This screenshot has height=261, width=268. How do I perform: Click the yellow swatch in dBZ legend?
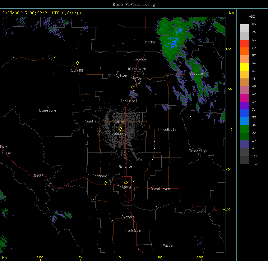[244, 67]
